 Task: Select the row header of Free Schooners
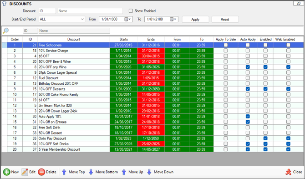coord(4,45)
